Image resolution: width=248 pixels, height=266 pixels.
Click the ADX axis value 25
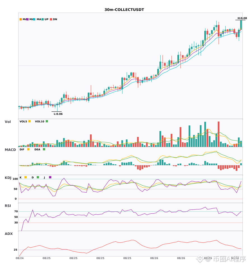pos(15,250)
